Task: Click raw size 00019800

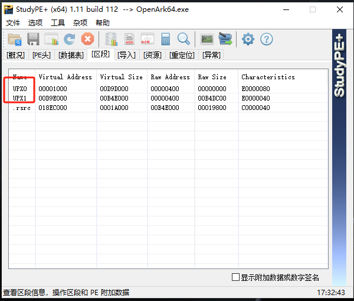Action: pos(212,108)
